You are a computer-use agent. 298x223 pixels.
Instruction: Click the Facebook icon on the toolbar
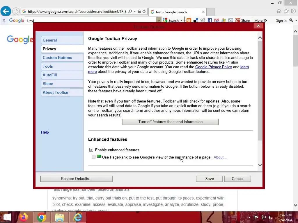tap(210, 20)
